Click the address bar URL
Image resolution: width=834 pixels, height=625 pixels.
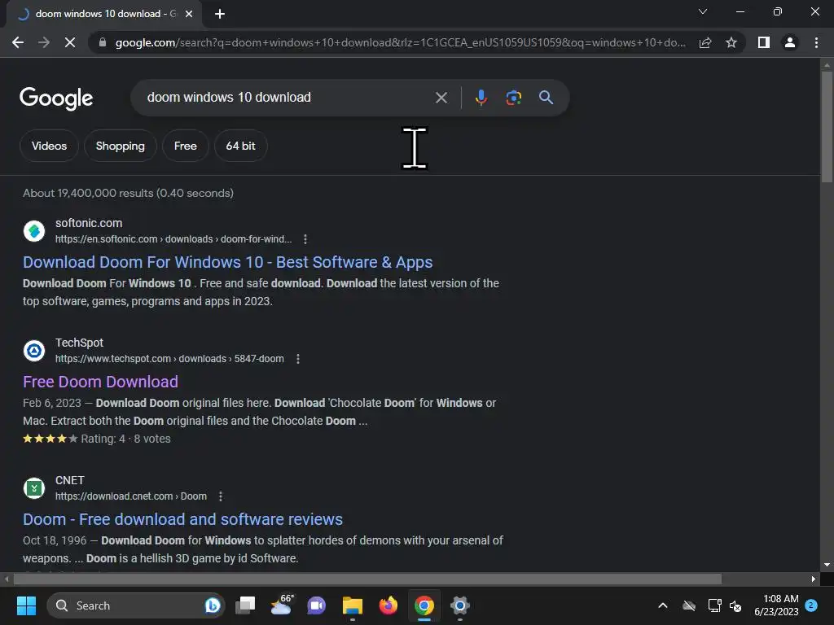coord(401,42)
